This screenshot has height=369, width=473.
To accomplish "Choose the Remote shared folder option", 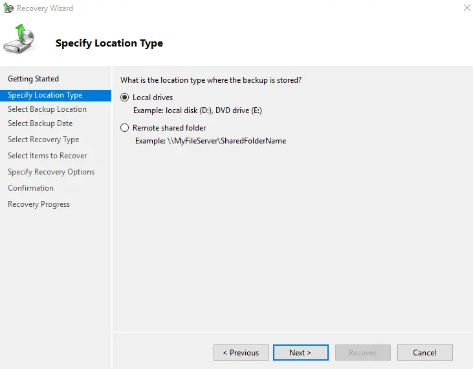I will pos(125,128).
